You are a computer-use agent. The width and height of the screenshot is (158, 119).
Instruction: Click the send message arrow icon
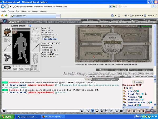pyautogui.click(x=82, y=111)
